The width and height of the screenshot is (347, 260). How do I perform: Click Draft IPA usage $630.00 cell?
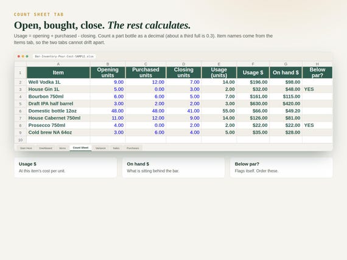tap(253, 104)
